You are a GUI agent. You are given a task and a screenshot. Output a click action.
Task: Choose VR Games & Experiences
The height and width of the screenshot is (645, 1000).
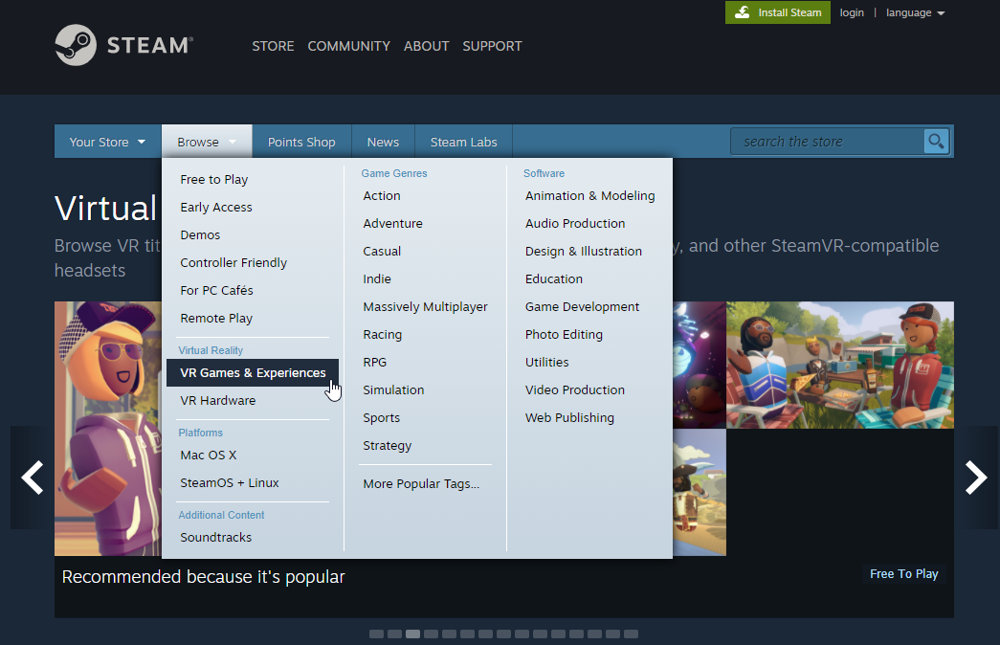click(x=253, y=372)
